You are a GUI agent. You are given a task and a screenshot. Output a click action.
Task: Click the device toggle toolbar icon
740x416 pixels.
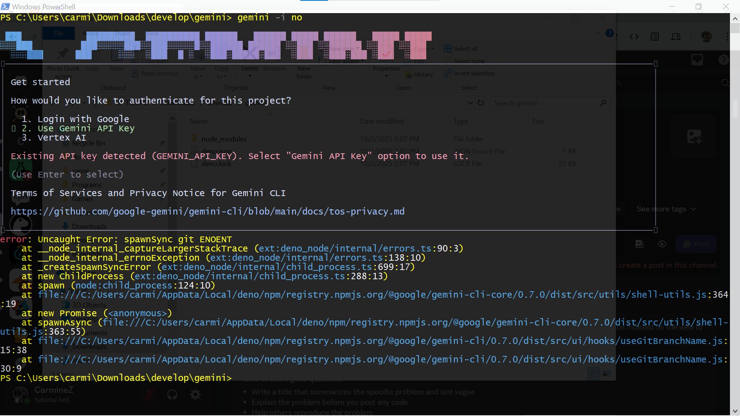pyautogui.click(x=676, y=37)
